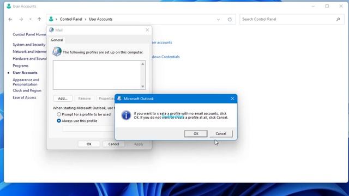Select Always use this profile option
Image resolution: width=349 pixels, height=196 pixels.
coord(77,121)
